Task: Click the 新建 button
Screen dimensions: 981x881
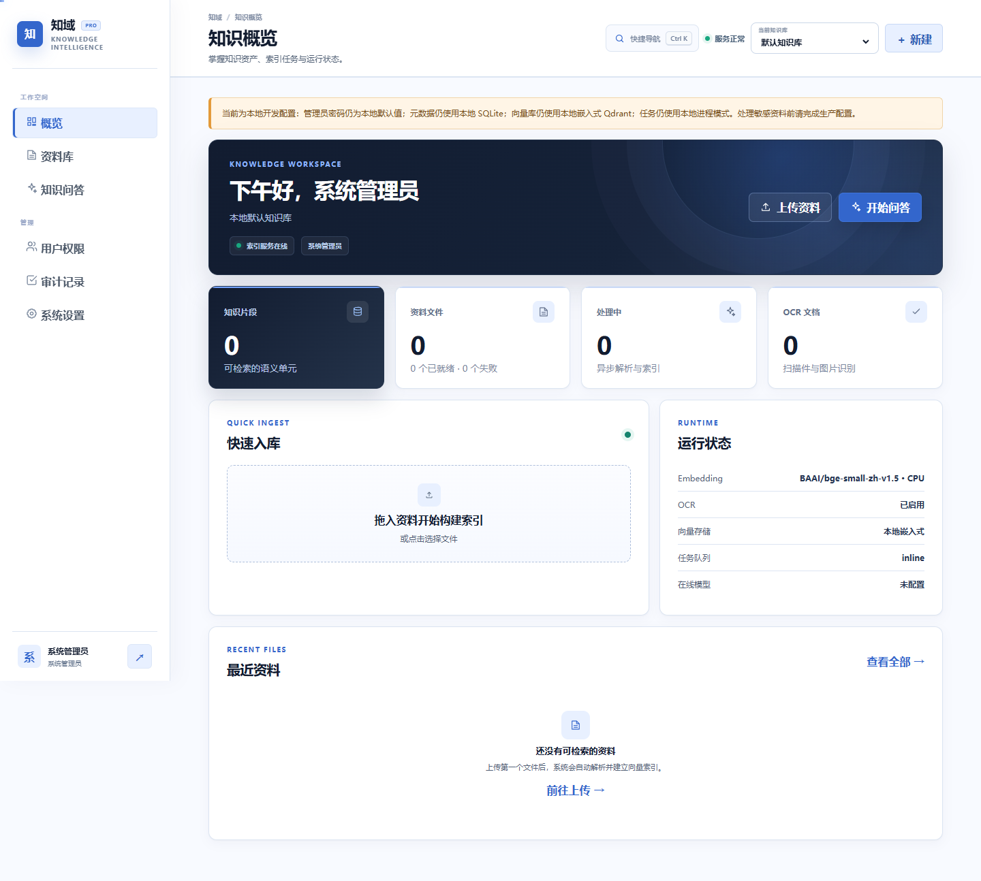Action: click(x=914, y=39)
